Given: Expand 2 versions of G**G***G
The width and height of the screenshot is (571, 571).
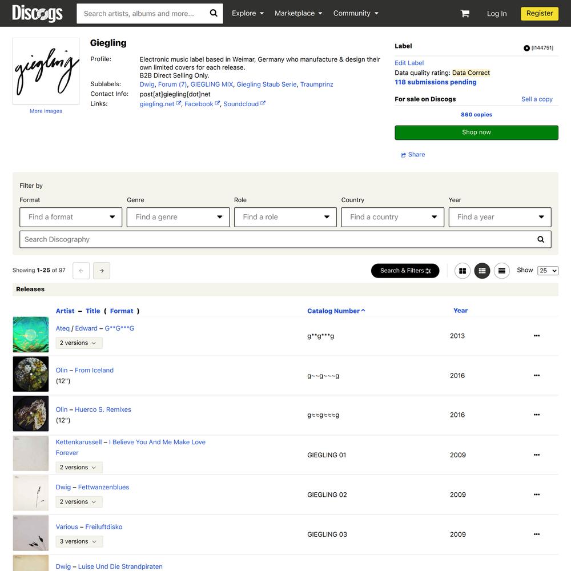Looking at the screenshot, I should (79, 343).
